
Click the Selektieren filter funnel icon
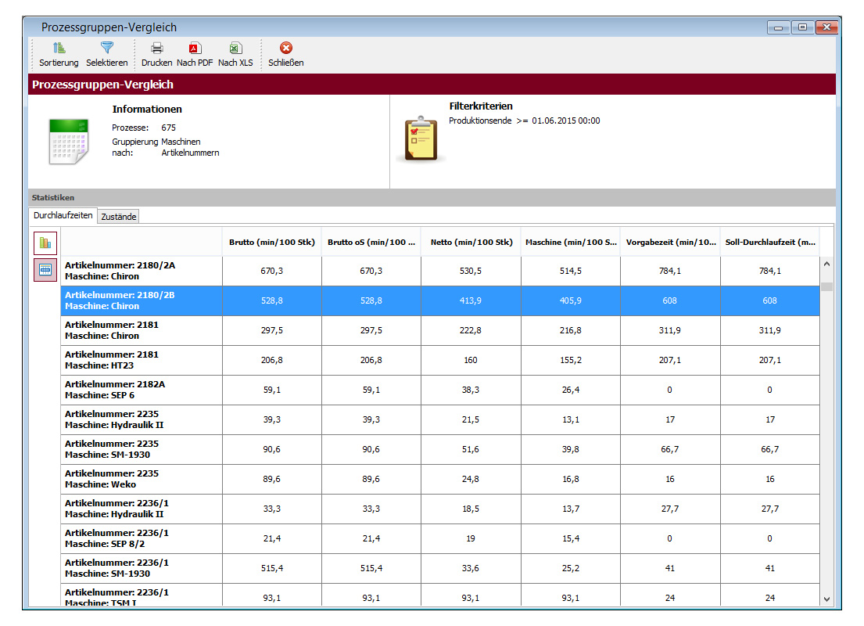107,48
